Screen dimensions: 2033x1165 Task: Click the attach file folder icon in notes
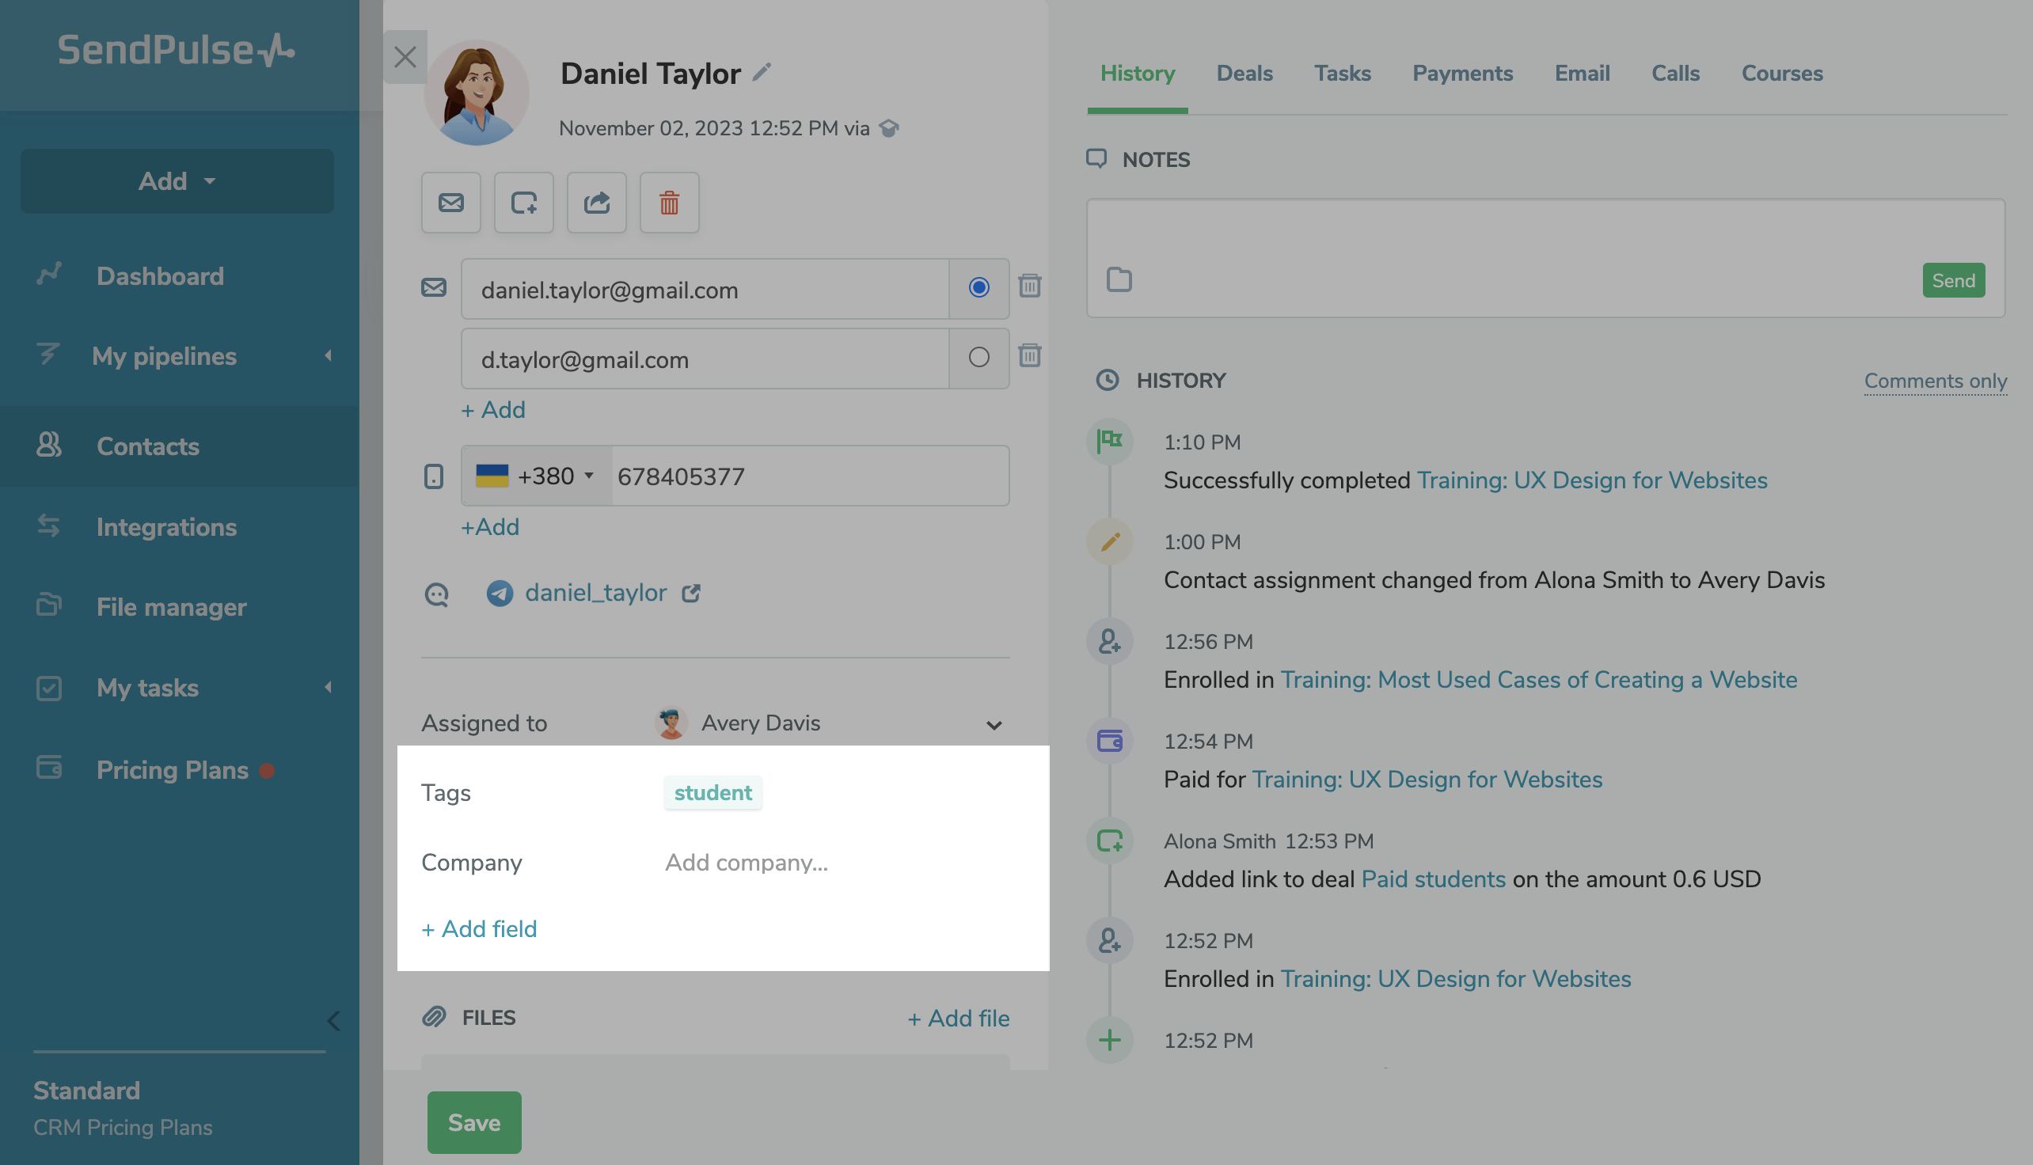pyautogui.click(x=1118, y=280)
